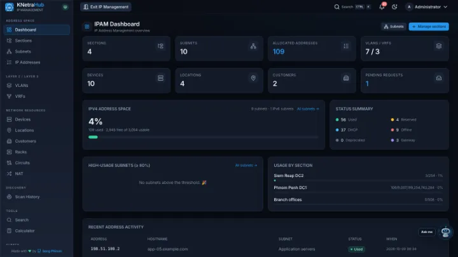Click the green shield badge beside KNetraHub

click(65, 7)
